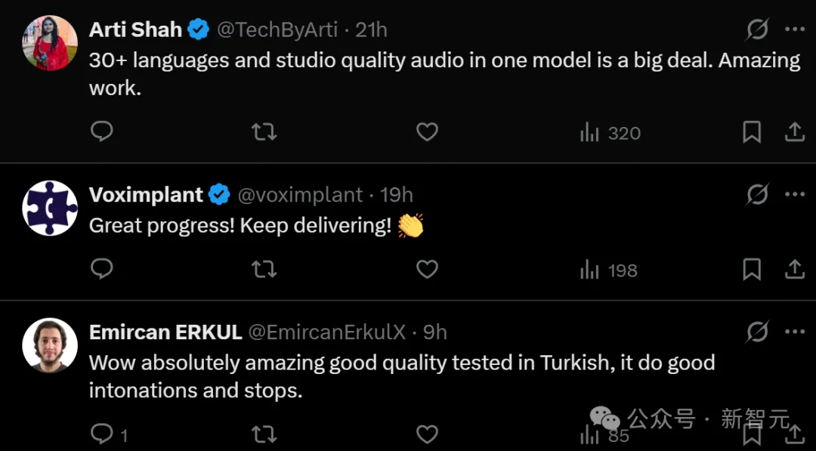Open more options on Arti Shah's tweet
The width and height of the screenshot is (816, 451).
(794, 29)
